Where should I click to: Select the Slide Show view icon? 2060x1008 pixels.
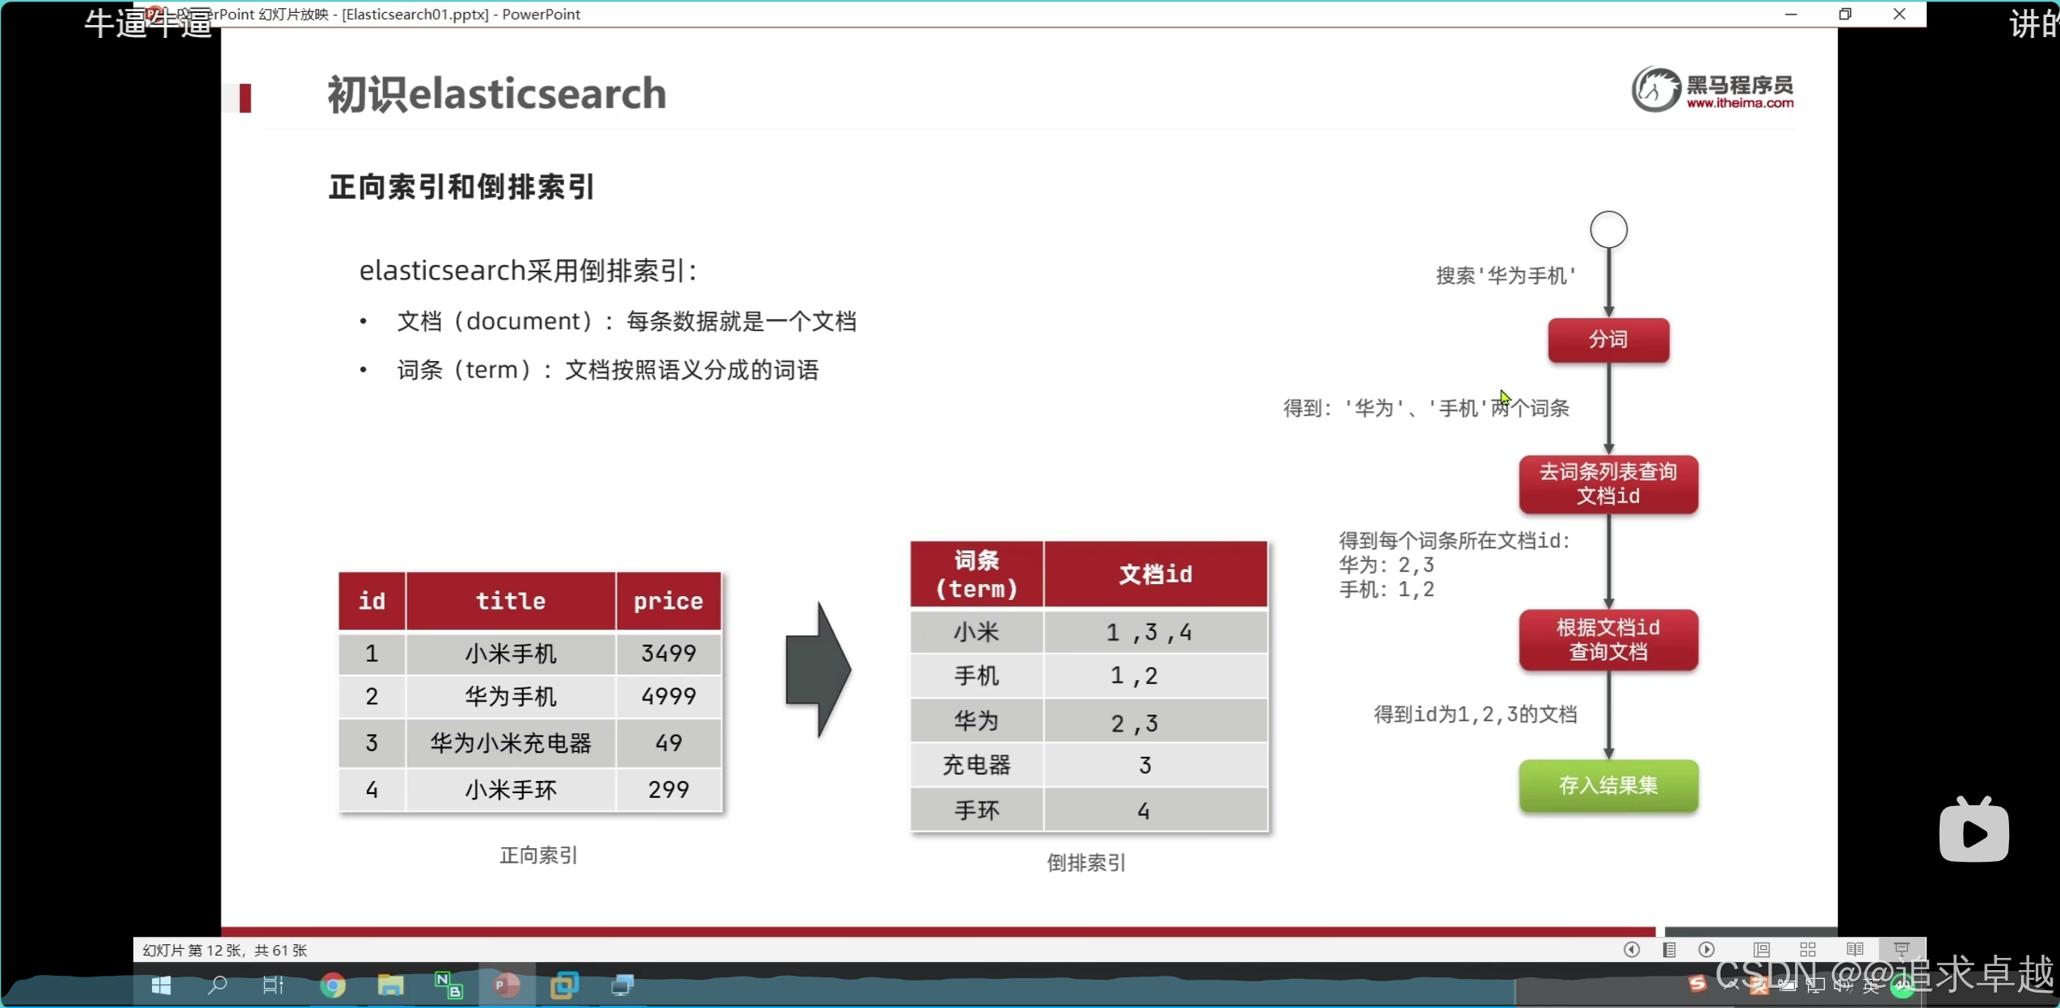[x=1902, y=950]
